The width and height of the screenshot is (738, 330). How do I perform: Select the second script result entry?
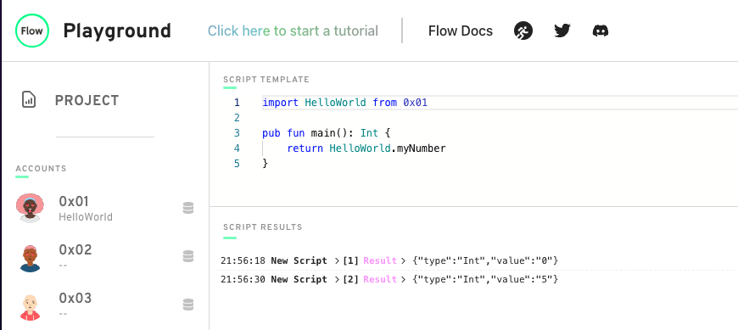click(389, 279)
